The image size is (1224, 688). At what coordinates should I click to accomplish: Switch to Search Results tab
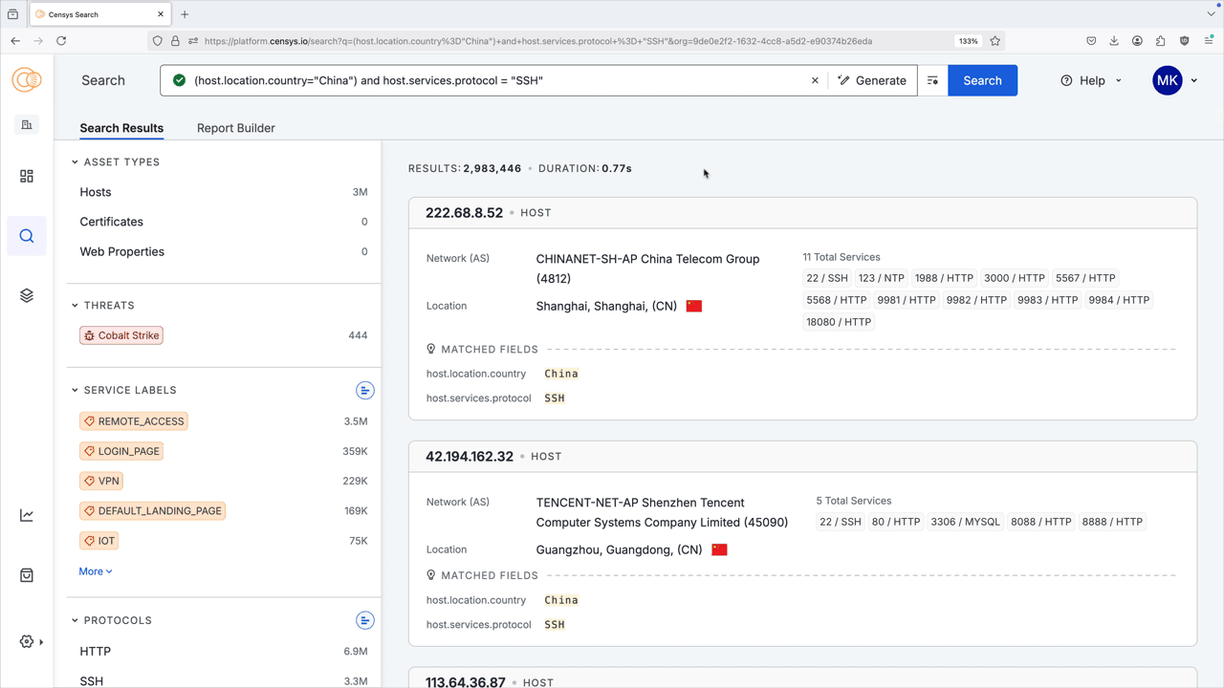[x=121, y=128]
